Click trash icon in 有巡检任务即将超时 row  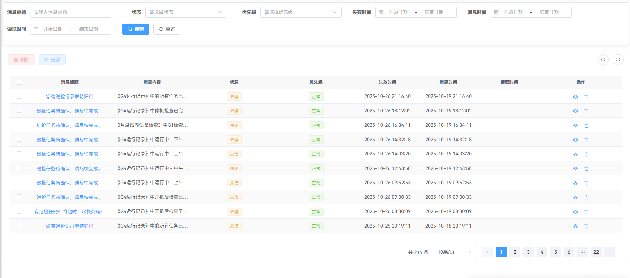586,212
